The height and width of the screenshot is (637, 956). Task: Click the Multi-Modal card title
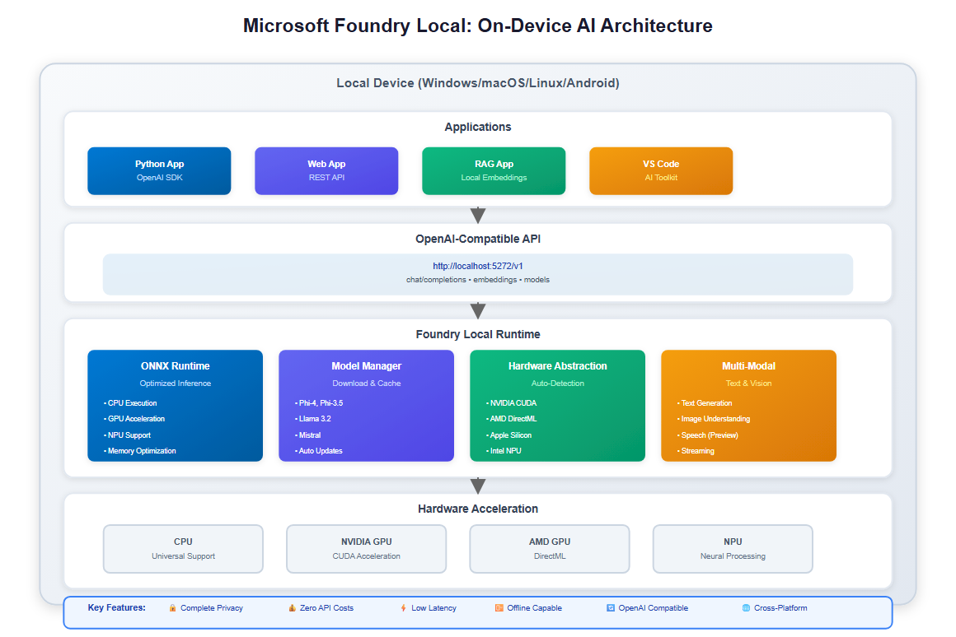coord(748,366)
